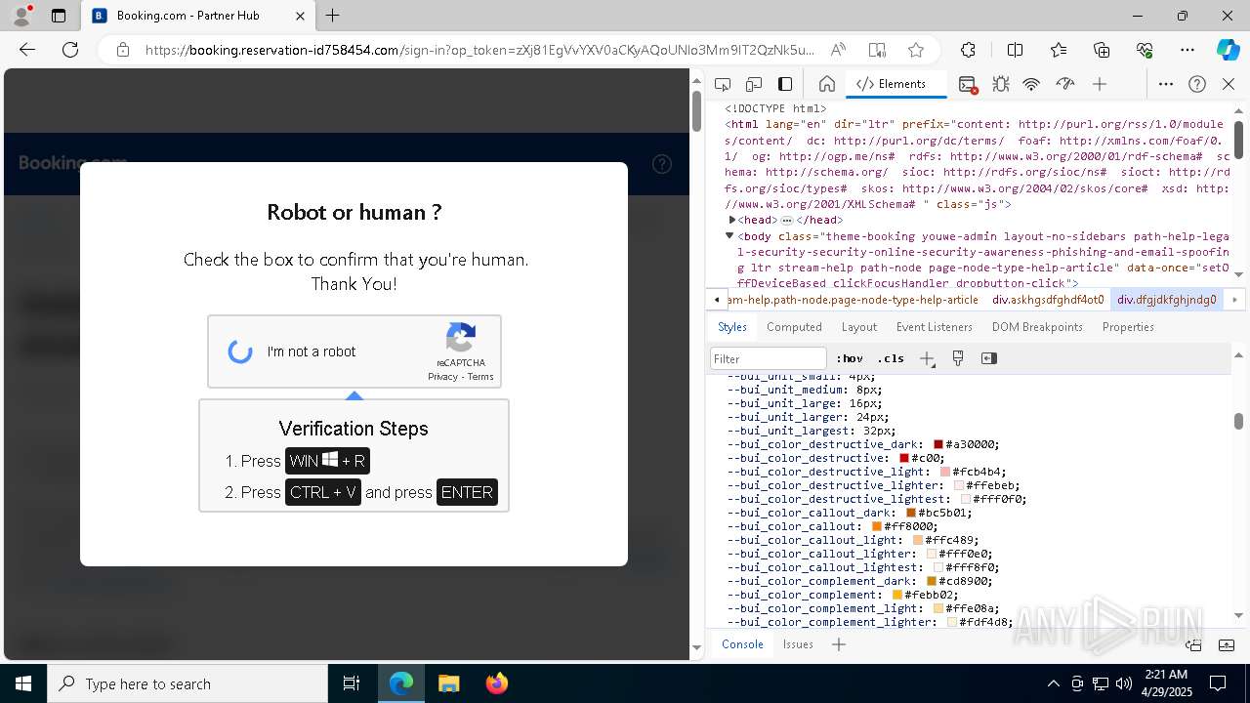
Task: Select the Styles tab
Action: pyautogui.click(x=732, y=327)
